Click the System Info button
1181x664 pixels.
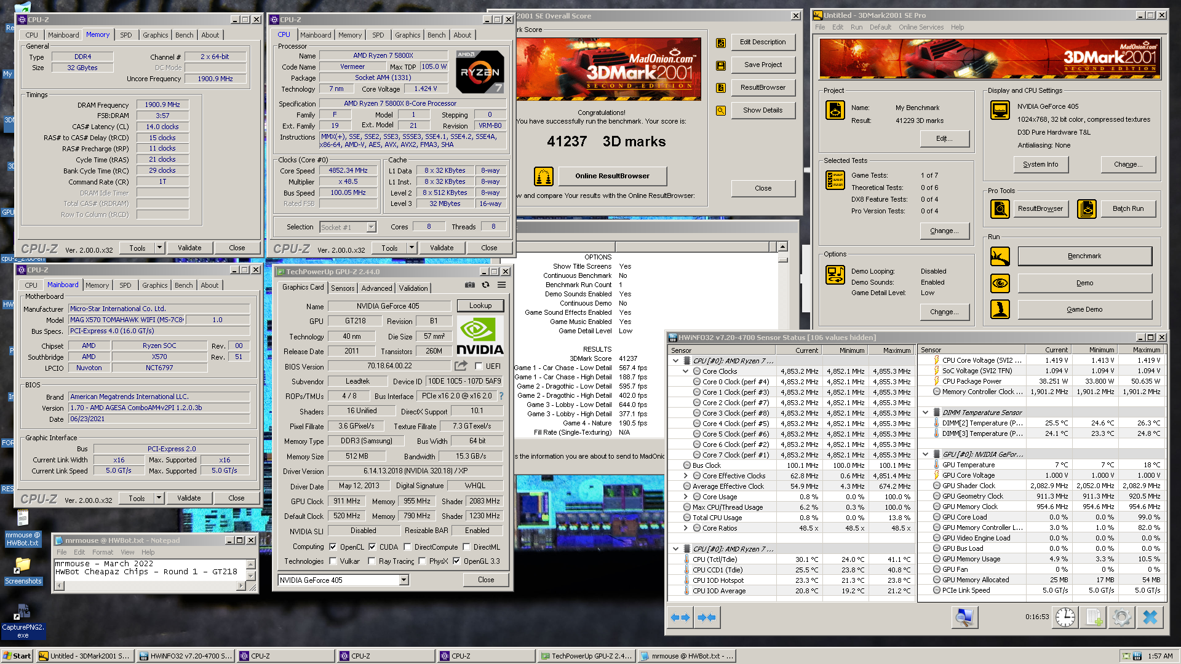1041,165
